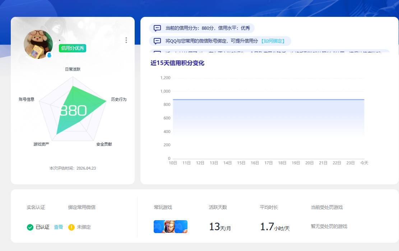This screenshot has height=251, width=399.
Task: Click the 1,000 value on chart y-axis
Action: (x=166, y=91)
